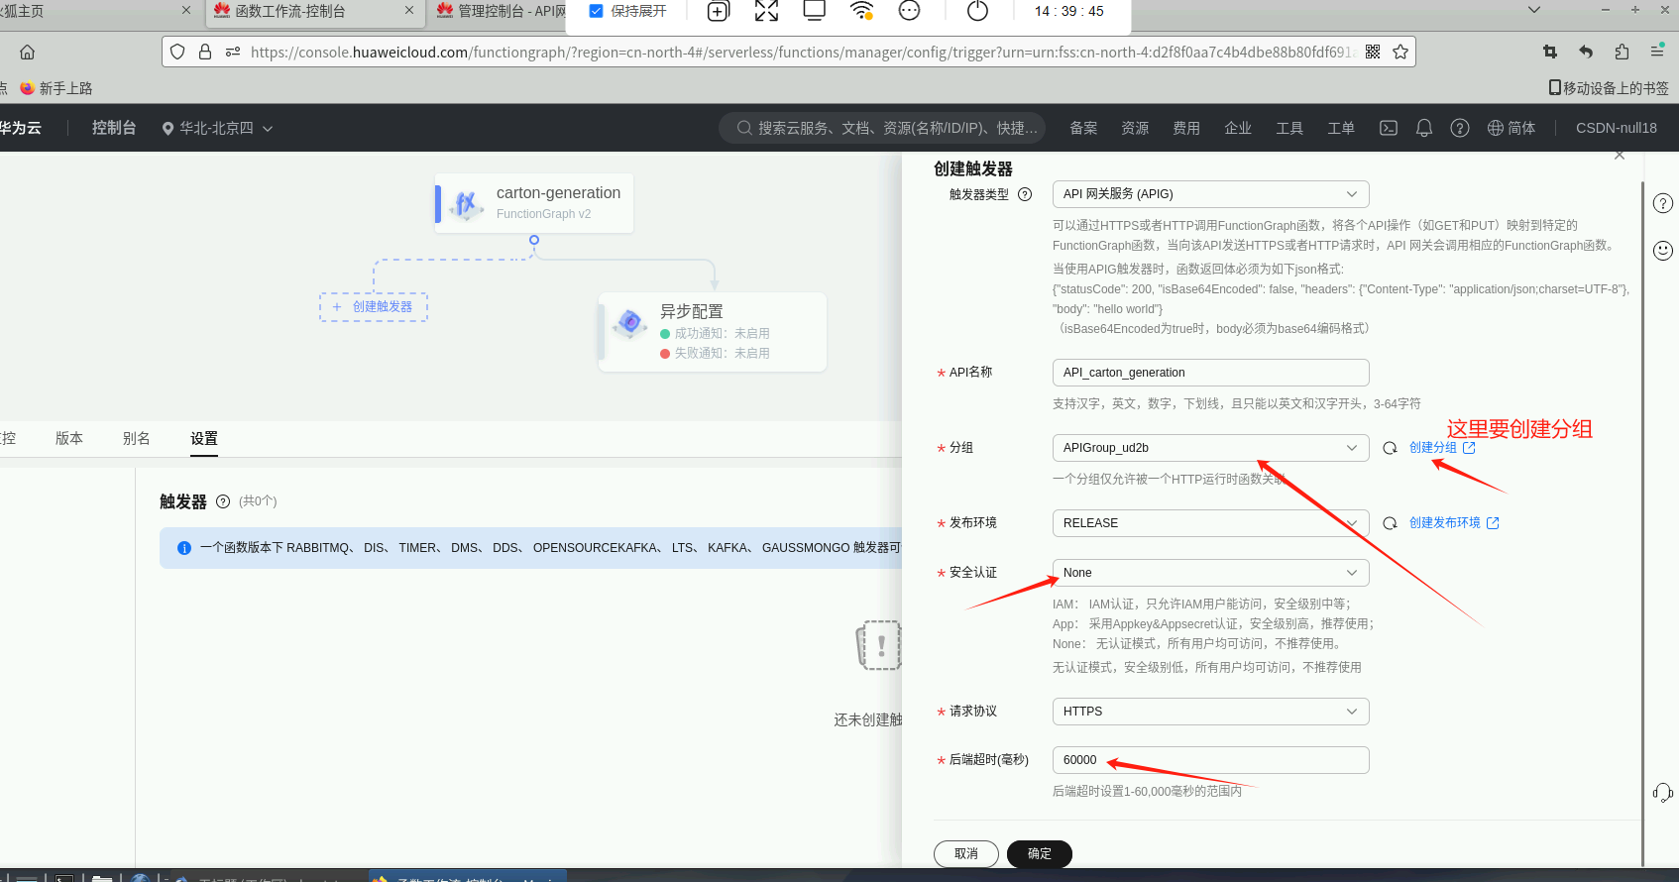Refresh the 发布环境 list
The image size is (1679, 882).
click(1391, 523)
